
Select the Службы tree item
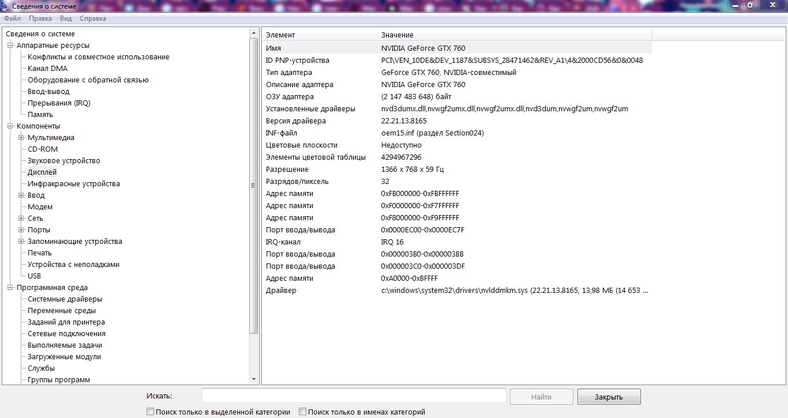click(42, 368)
